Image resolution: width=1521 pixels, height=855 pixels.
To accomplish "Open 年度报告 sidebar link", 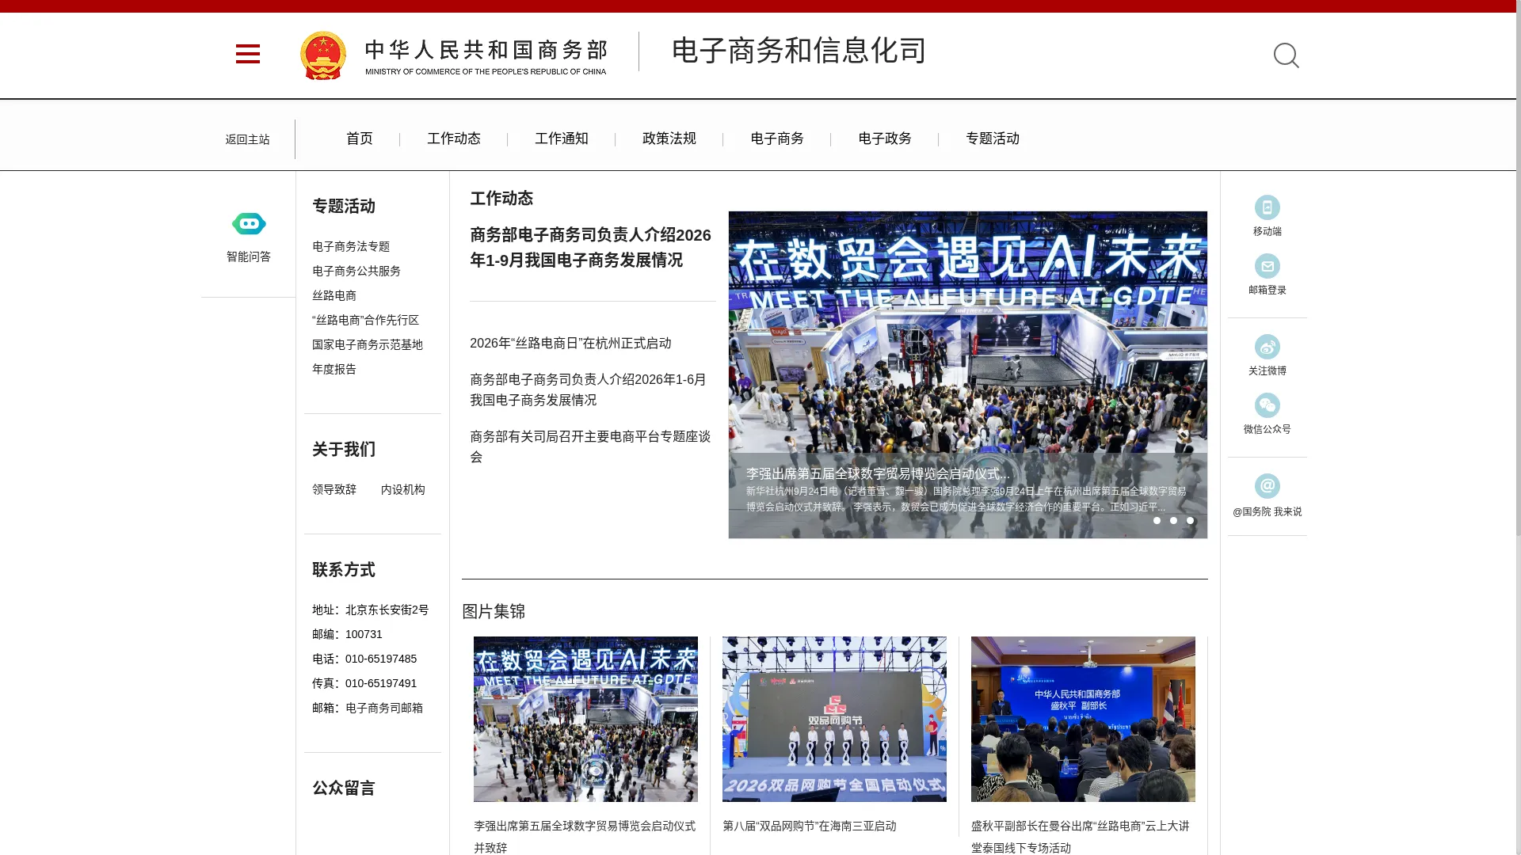I will (x=334, y=369).
